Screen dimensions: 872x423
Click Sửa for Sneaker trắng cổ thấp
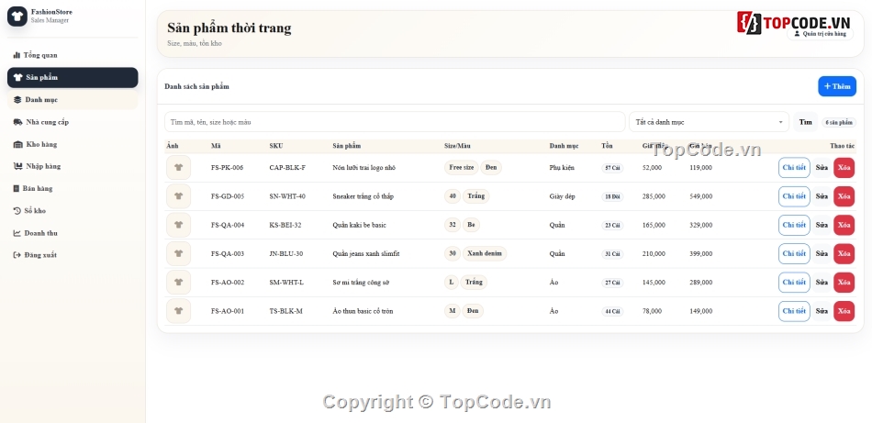click(822, 196)
